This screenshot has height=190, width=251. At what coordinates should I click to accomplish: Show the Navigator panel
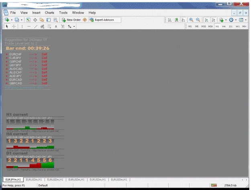pos(42,20)
